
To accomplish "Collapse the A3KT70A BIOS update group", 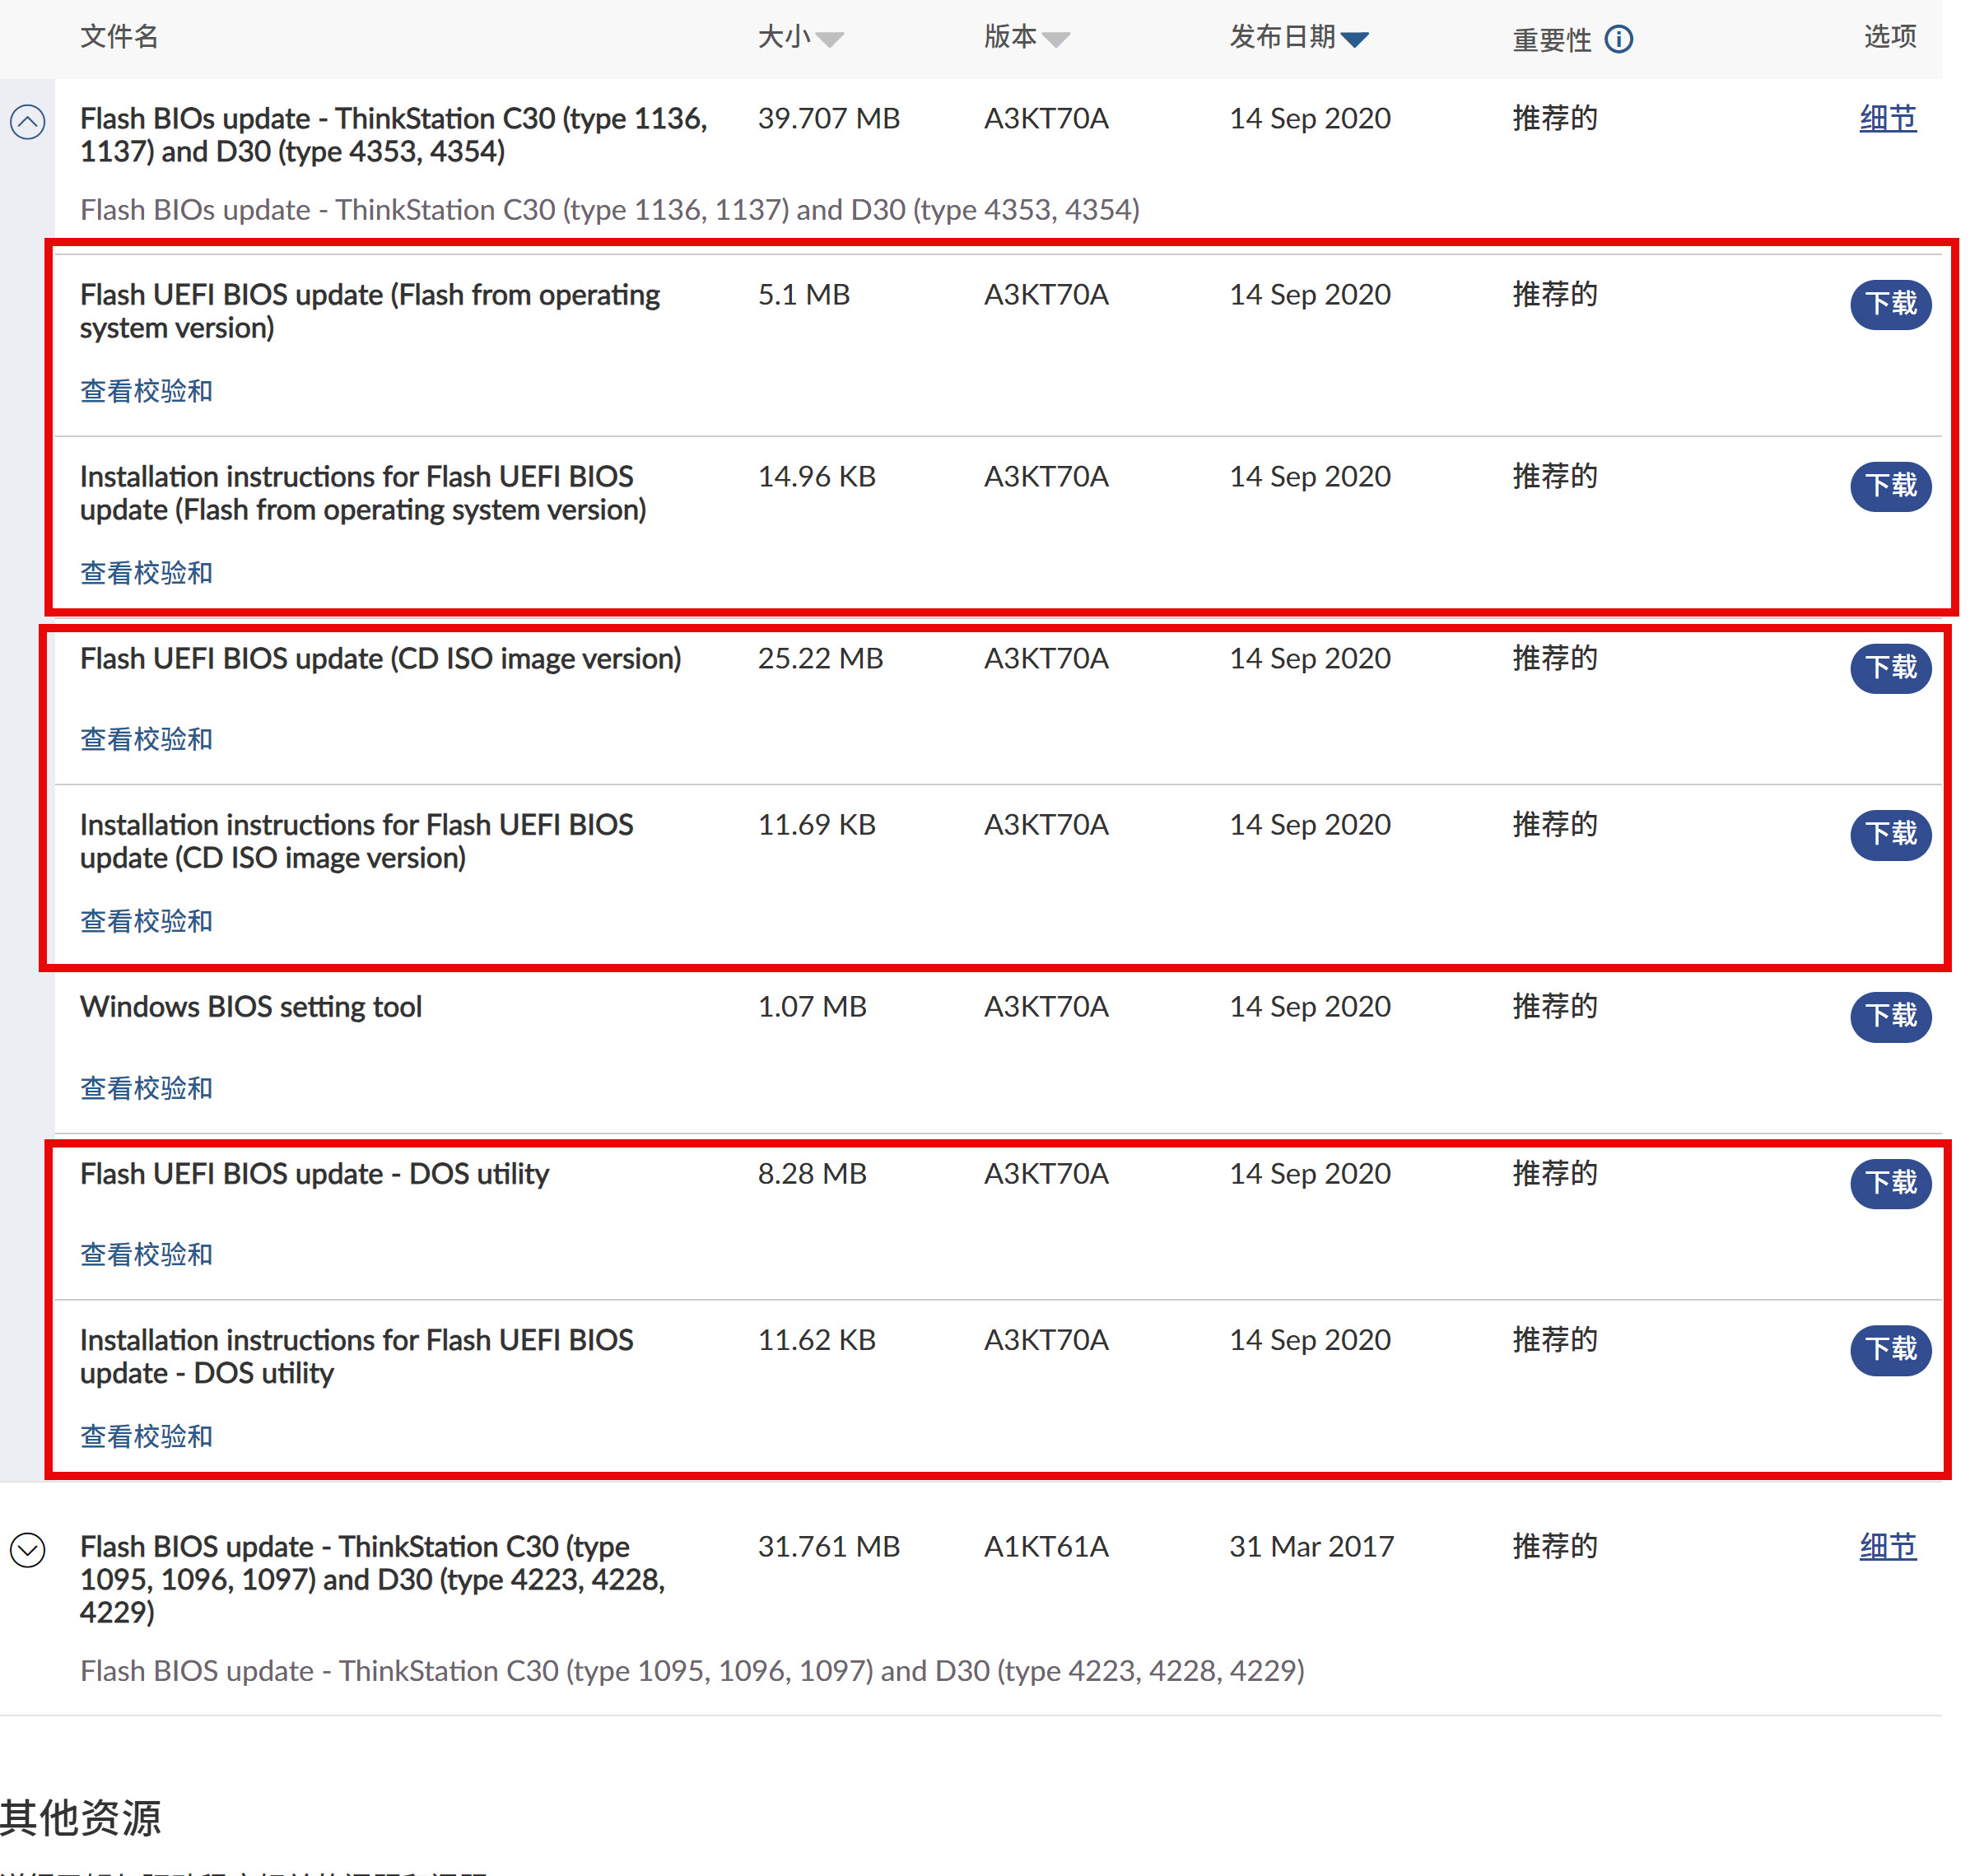I will tap(28, 122).
